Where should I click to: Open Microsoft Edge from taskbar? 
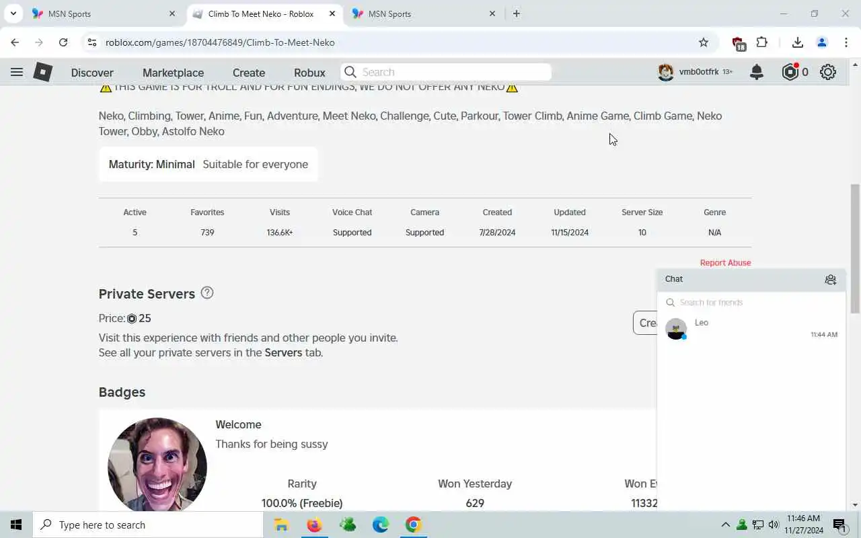pyautogui.click(x=381, y=525)
